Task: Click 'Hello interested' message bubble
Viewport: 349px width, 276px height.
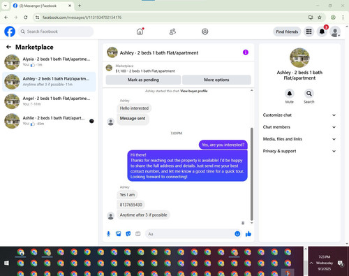Action: (134, 108)
